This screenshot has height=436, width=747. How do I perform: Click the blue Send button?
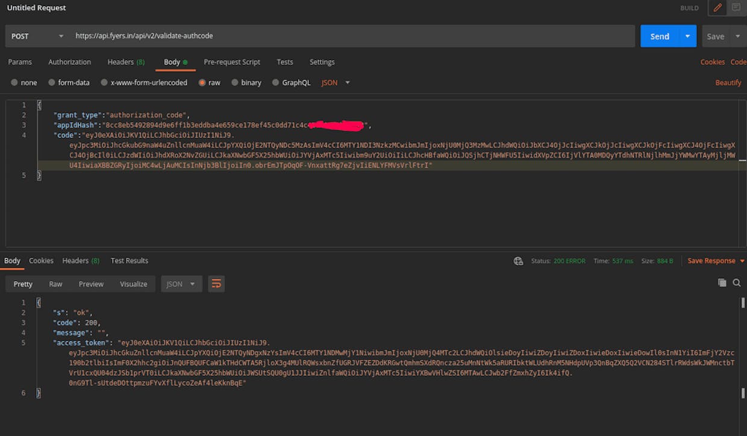[x=660, y=36]
